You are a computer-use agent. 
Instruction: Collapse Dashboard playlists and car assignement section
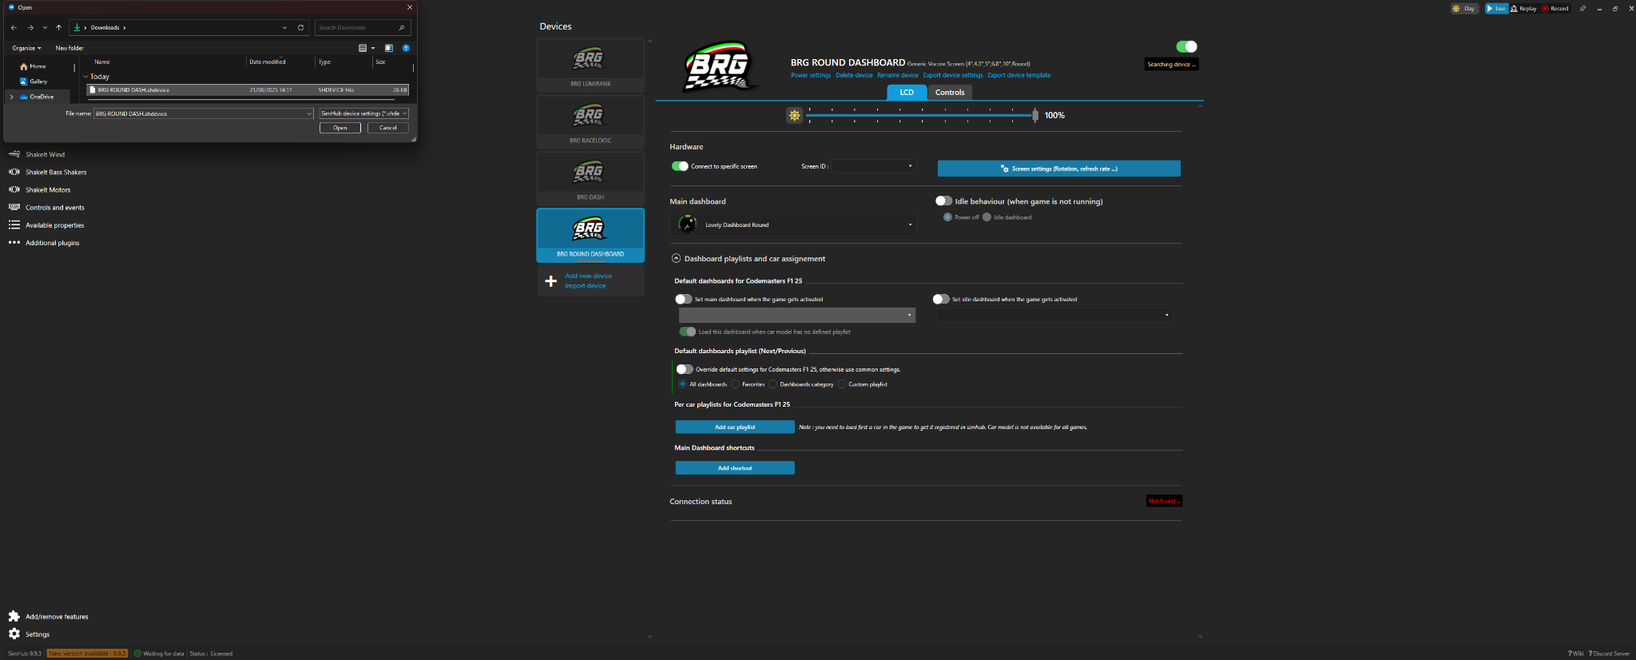pos(676,258)
